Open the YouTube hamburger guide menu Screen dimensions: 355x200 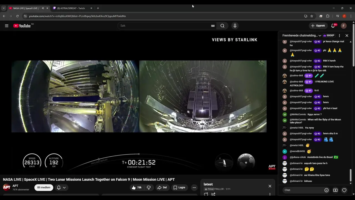[7, 26]
